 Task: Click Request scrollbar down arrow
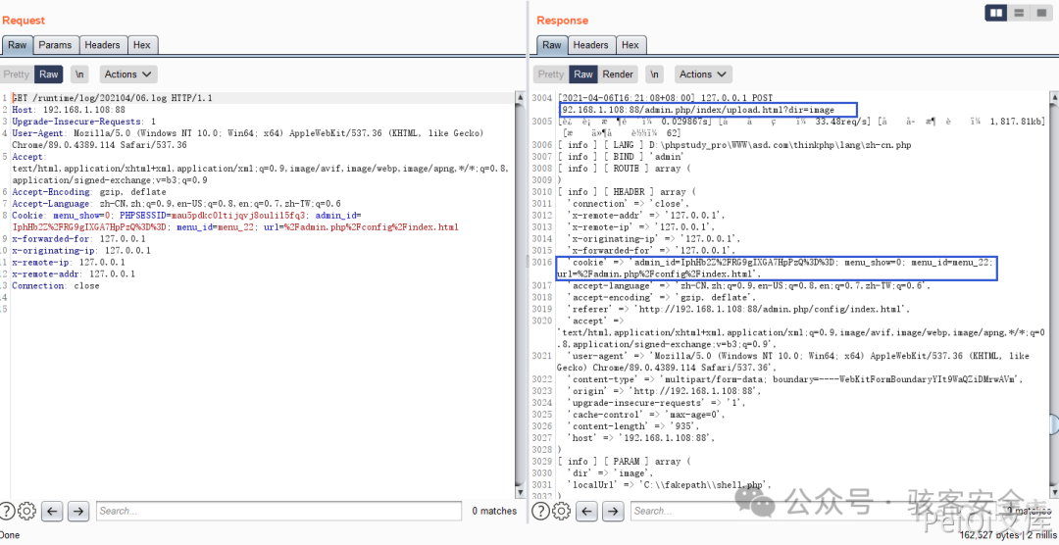[x=520, y=492]
